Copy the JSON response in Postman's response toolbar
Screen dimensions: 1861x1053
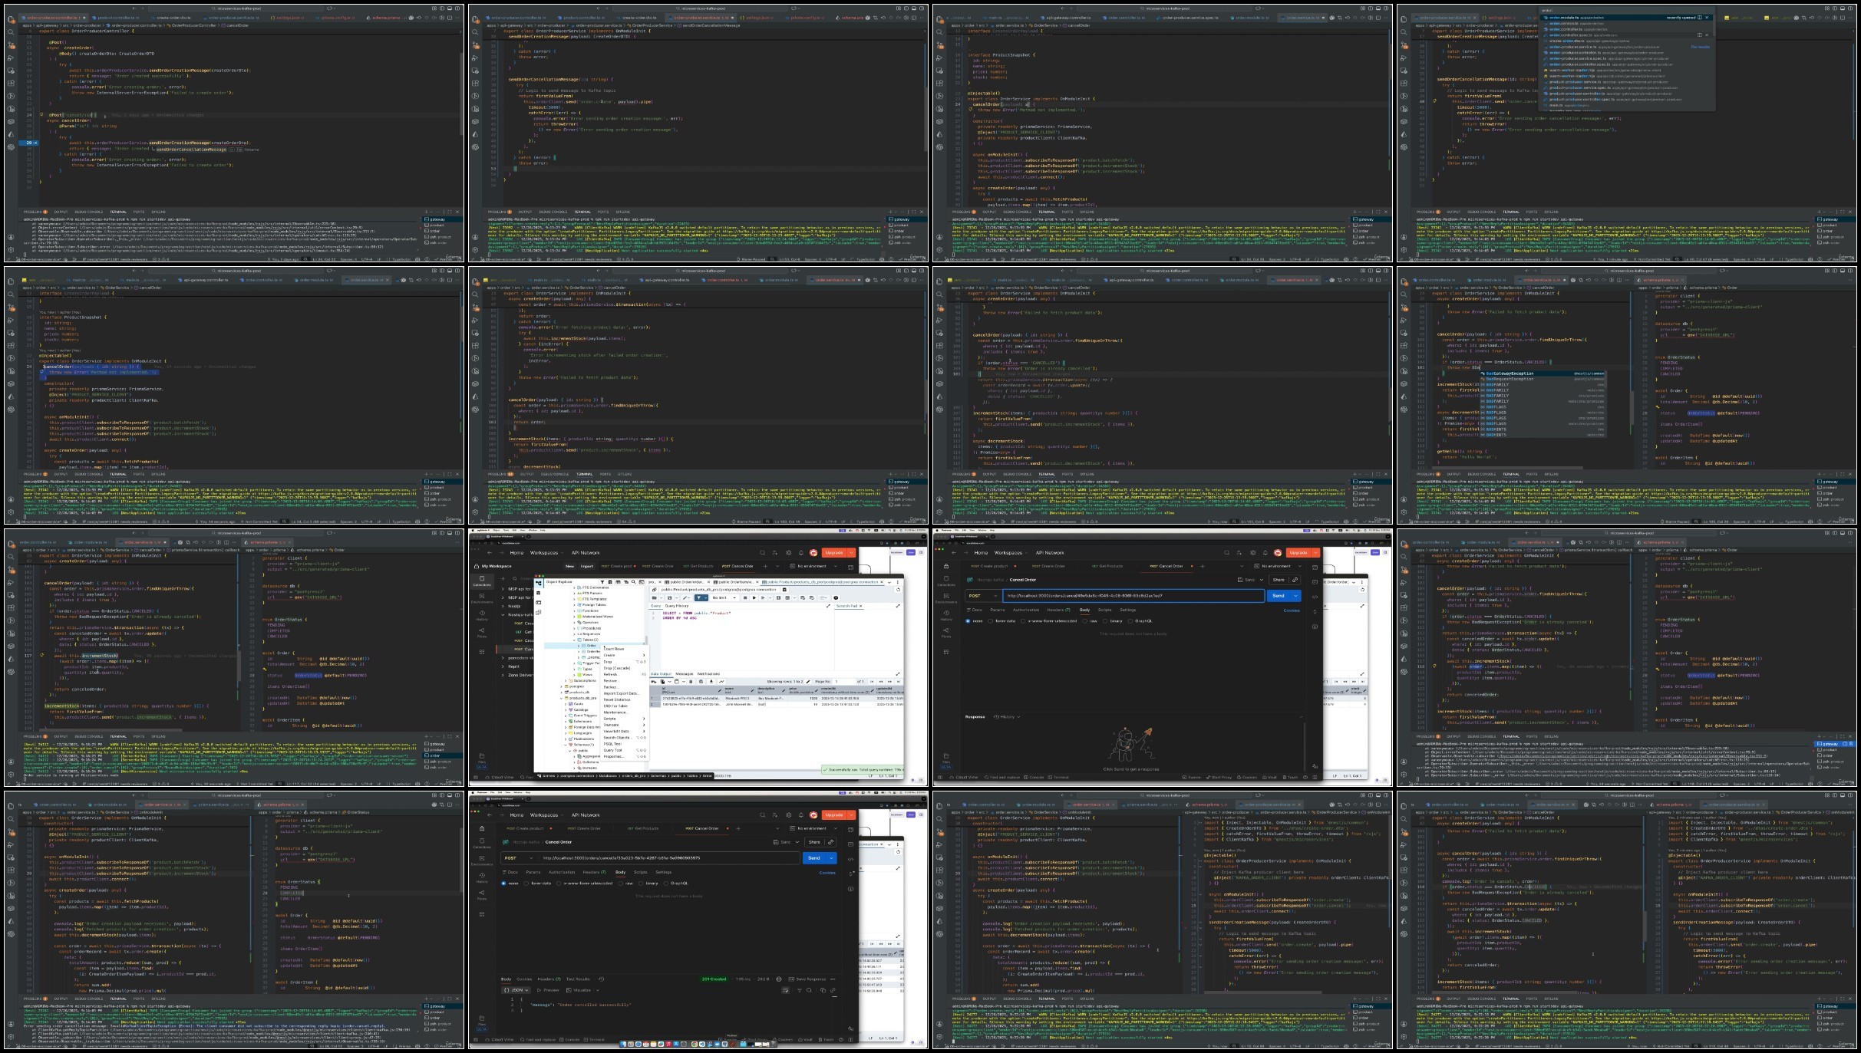(823, 990)
